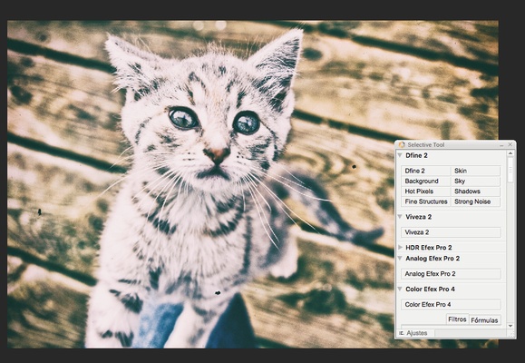Collapse the Viveza 2 section

point(400,217)
